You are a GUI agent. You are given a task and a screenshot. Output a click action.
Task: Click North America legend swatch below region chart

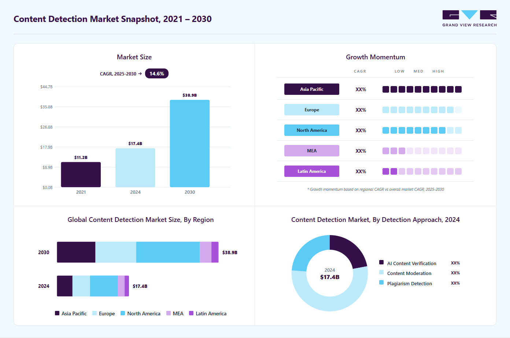point(123,313)
